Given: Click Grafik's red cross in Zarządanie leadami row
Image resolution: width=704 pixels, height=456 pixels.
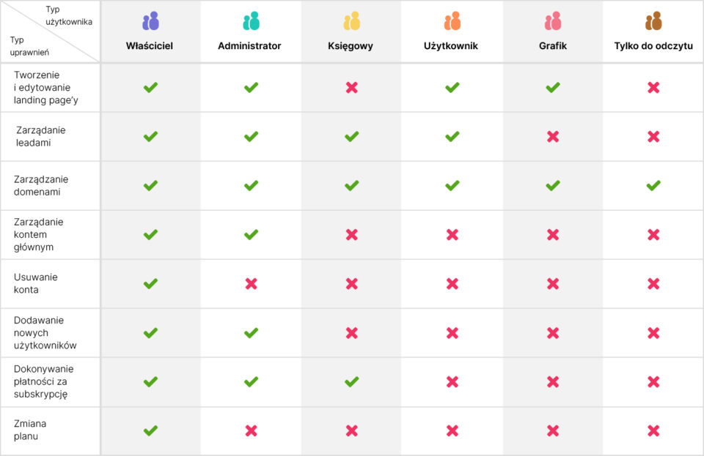Looking at the screenshot, I should click(553, 137).
